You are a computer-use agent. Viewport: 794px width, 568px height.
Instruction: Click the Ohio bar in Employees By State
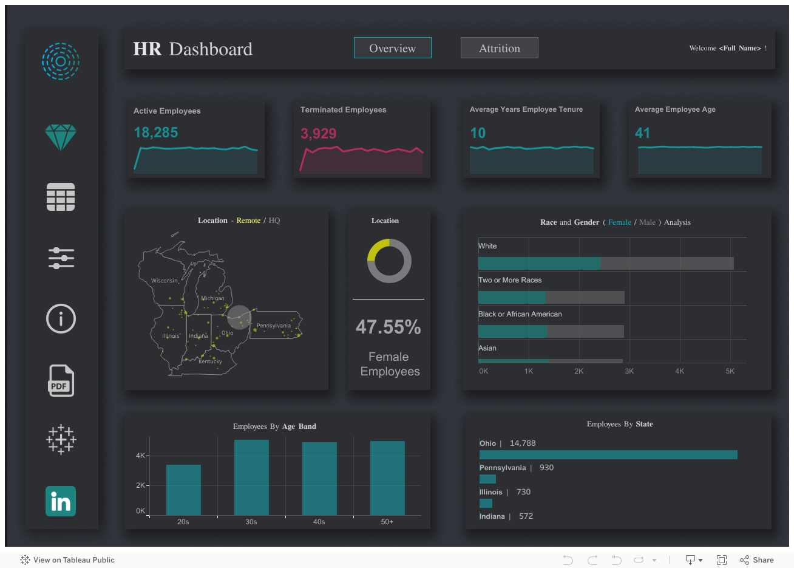[x=607, y=454]
